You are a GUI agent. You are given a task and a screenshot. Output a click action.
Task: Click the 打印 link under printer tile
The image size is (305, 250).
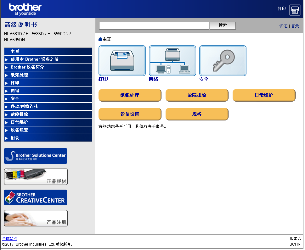click(x=103, y=79)
